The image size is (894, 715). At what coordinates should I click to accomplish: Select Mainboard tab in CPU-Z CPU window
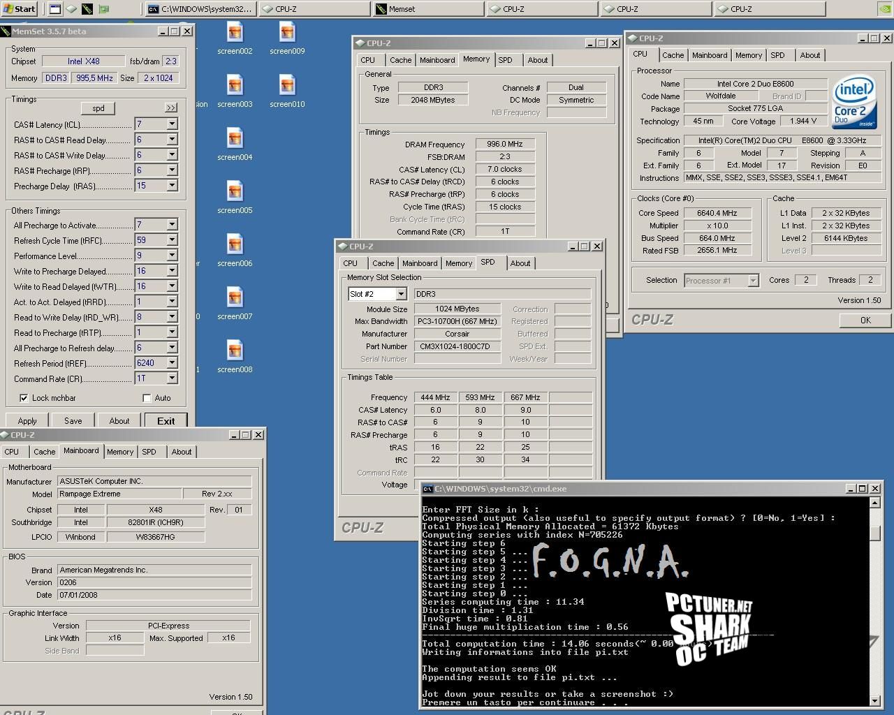pyautogui.click(x=710, y=55)
